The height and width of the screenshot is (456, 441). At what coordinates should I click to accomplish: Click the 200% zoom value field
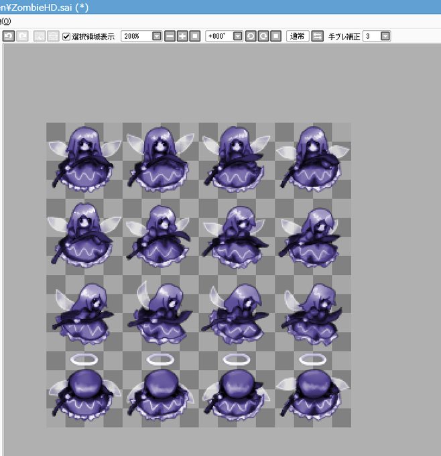(136, 36)
